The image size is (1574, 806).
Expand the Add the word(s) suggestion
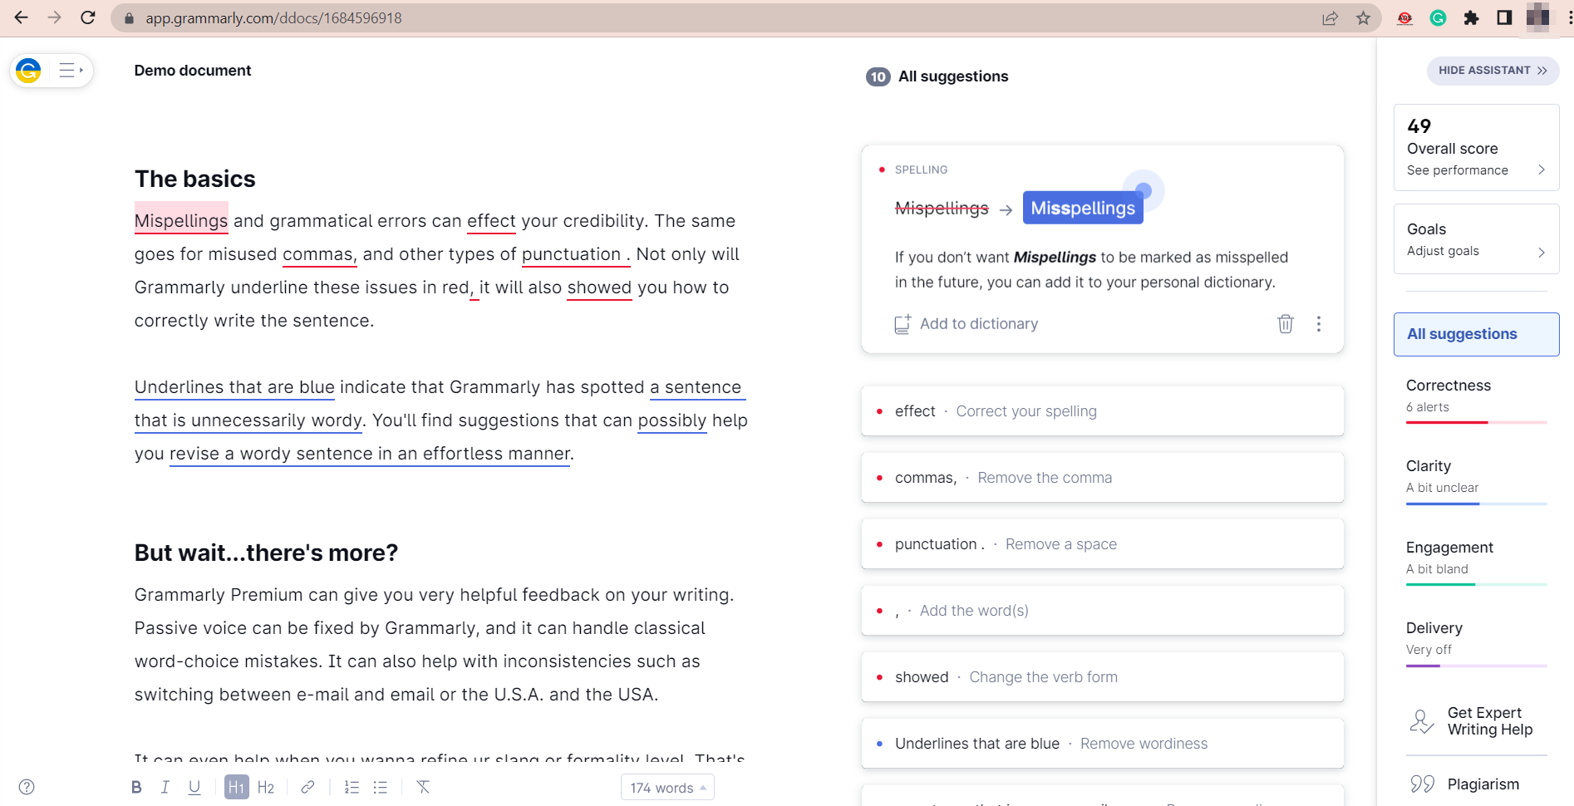[1102, 611]
